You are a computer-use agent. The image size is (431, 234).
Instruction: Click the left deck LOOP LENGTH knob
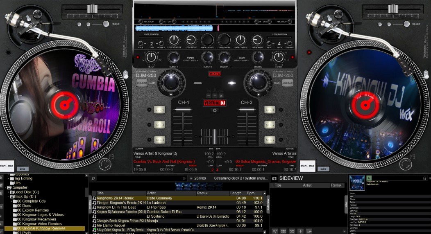pos(174,40)
